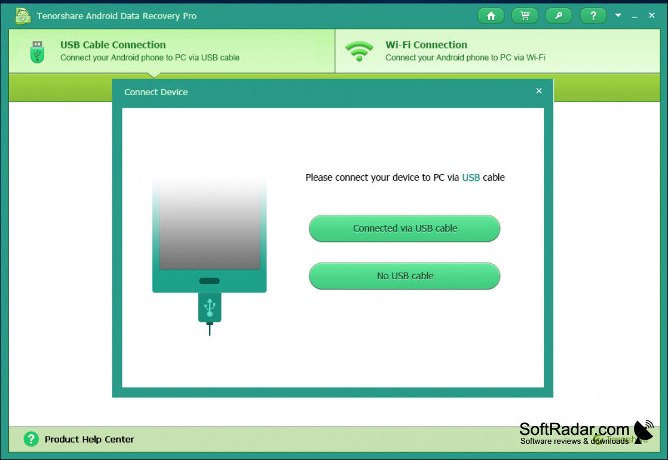The image size is (668, 460).
Task: Choose Connected via USB cable button
Action: (405, 229)
